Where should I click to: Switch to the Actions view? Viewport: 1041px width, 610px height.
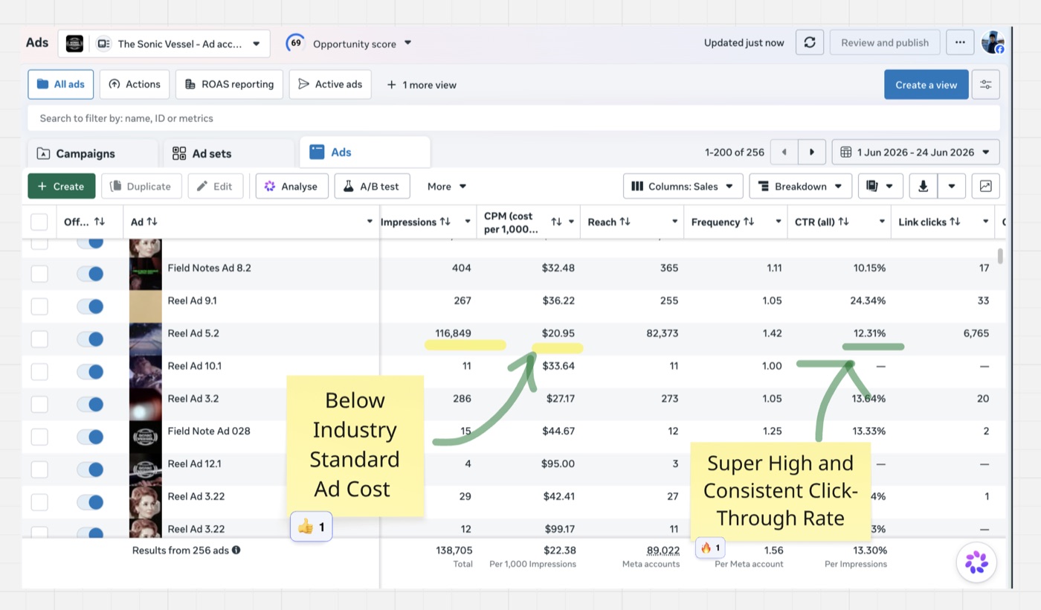point(135,84)
